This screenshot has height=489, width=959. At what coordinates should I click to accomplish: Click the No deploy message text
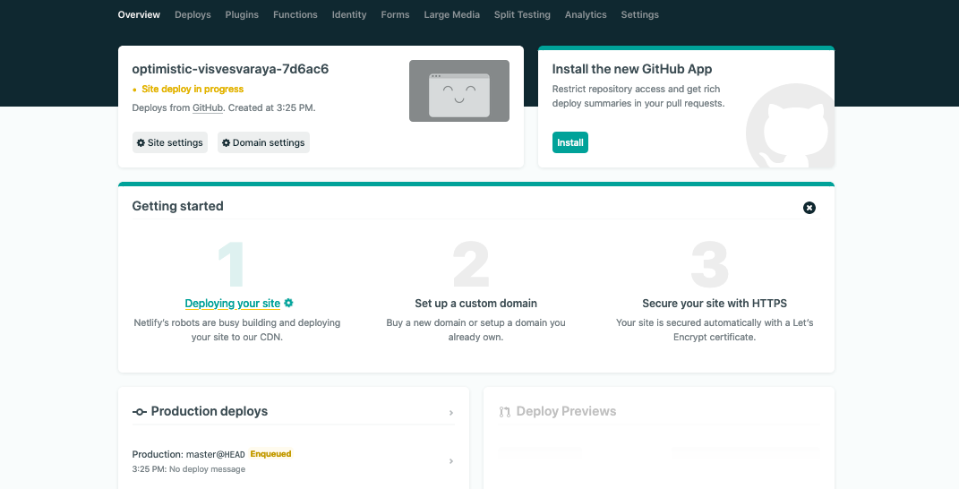pos(208,469)
